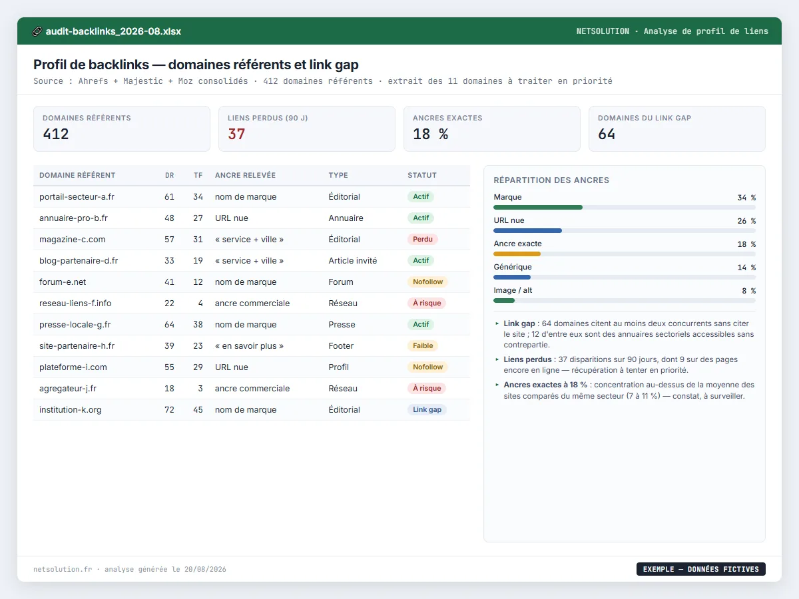The height and width of the screenshot is (599, 799).
Task: Select presse-locale-g.fr domain
Action: click(75, 325)
